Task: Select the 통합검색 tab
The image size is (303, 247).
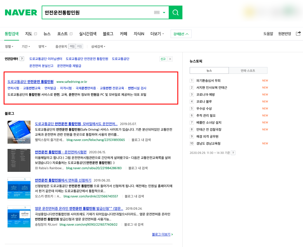Action: coord(11,34)
